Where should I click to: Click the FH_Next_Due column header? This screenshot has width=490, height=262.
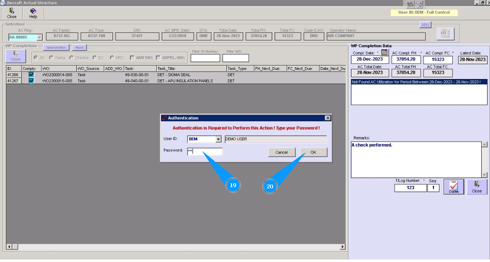pos(271,69)
